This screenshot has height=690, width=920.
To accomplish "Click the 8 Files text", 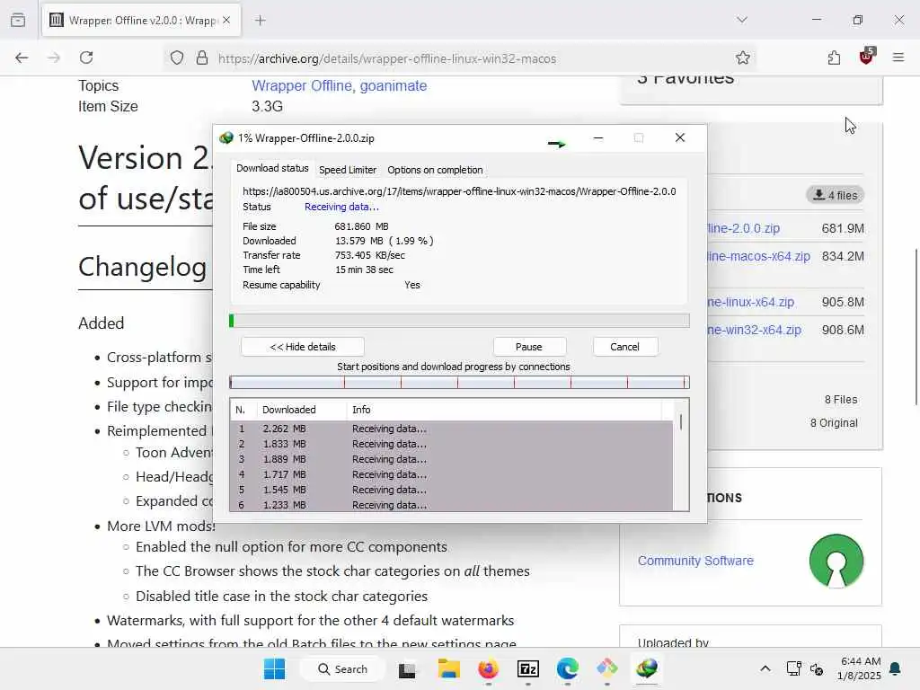I will click(841, 400).
